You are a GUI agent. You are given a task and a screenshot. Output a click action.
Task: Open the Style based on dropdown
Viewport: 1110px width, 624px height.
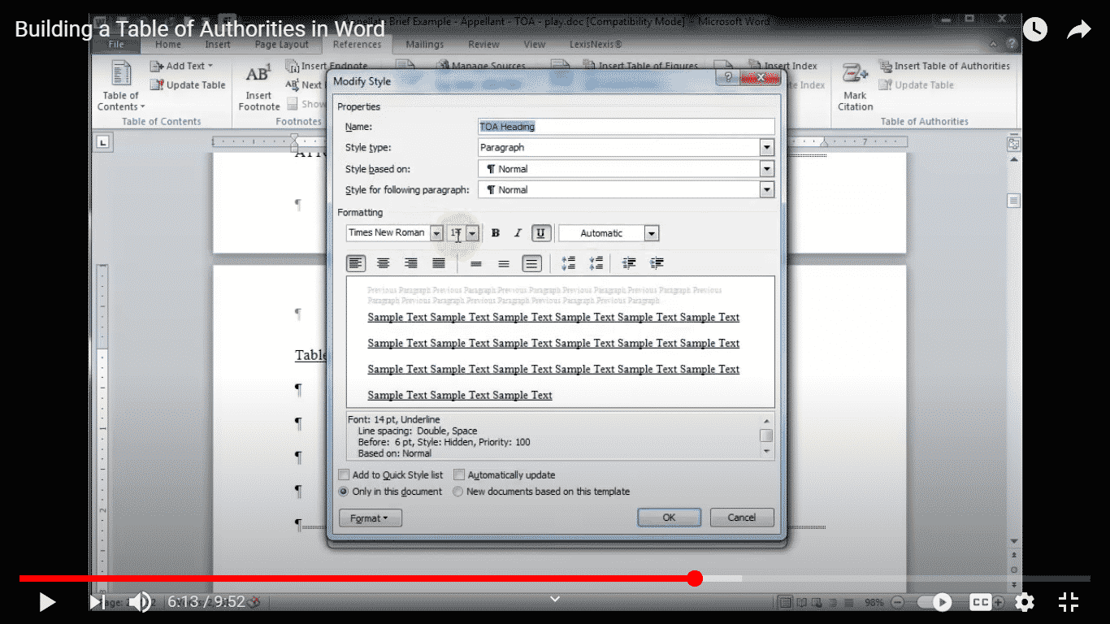766,168
